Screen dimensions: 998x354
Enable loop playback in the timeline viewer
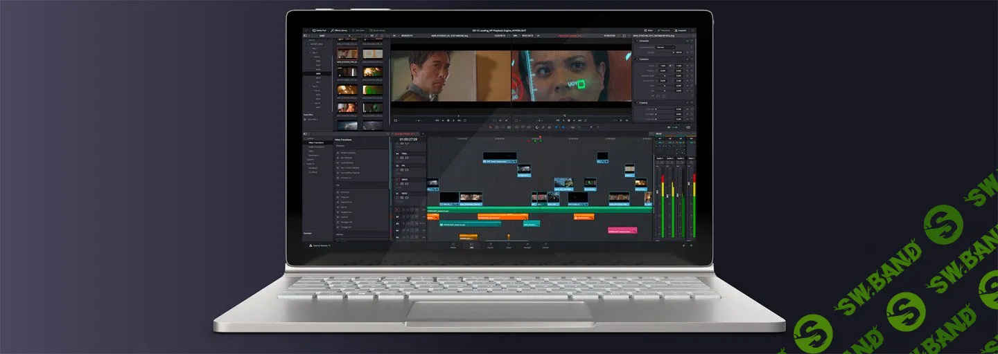click(x=586, y=120)
